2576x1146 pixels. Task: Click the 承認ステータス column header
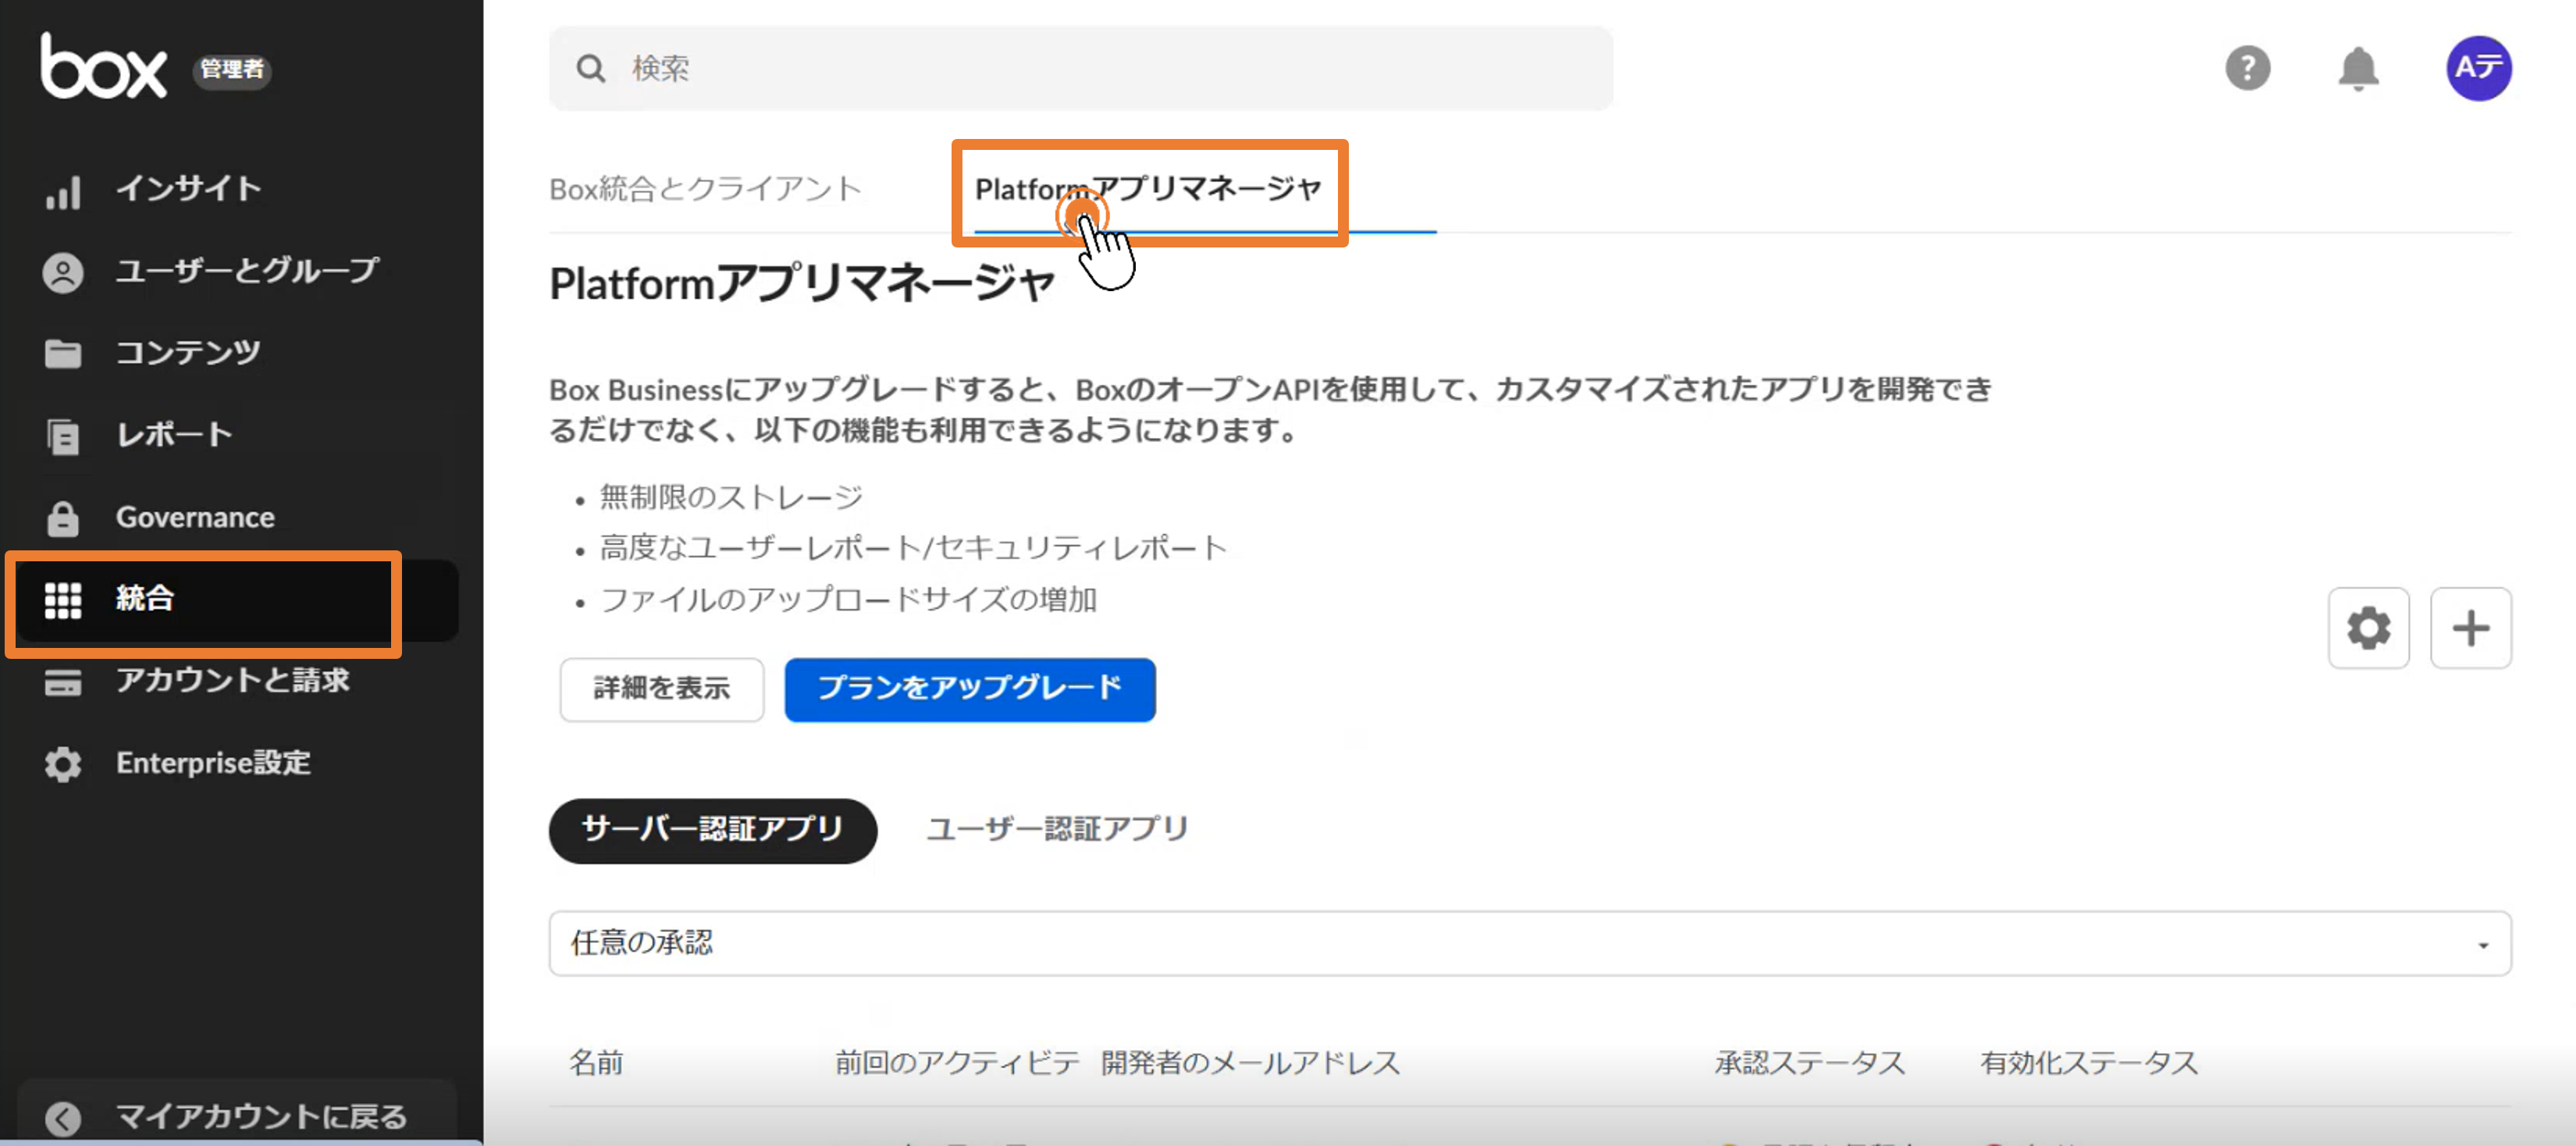[x=1809, y=1062]
